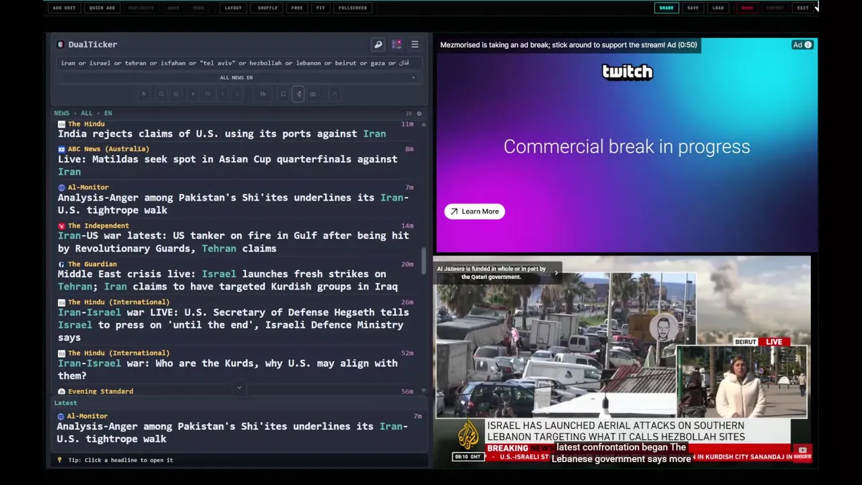Viewport: 862px width, 485px height.
Task: Click the highlighted SHARE button
Action: (666, 8)
